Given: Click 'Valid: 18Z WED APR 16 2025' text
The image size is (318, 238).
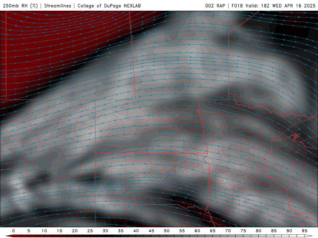Looking at the screenshot, I should click(x=281, y=6).
